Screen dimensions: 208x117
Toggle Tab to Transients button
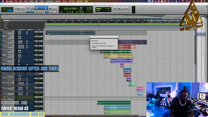(x=28, y=12)
